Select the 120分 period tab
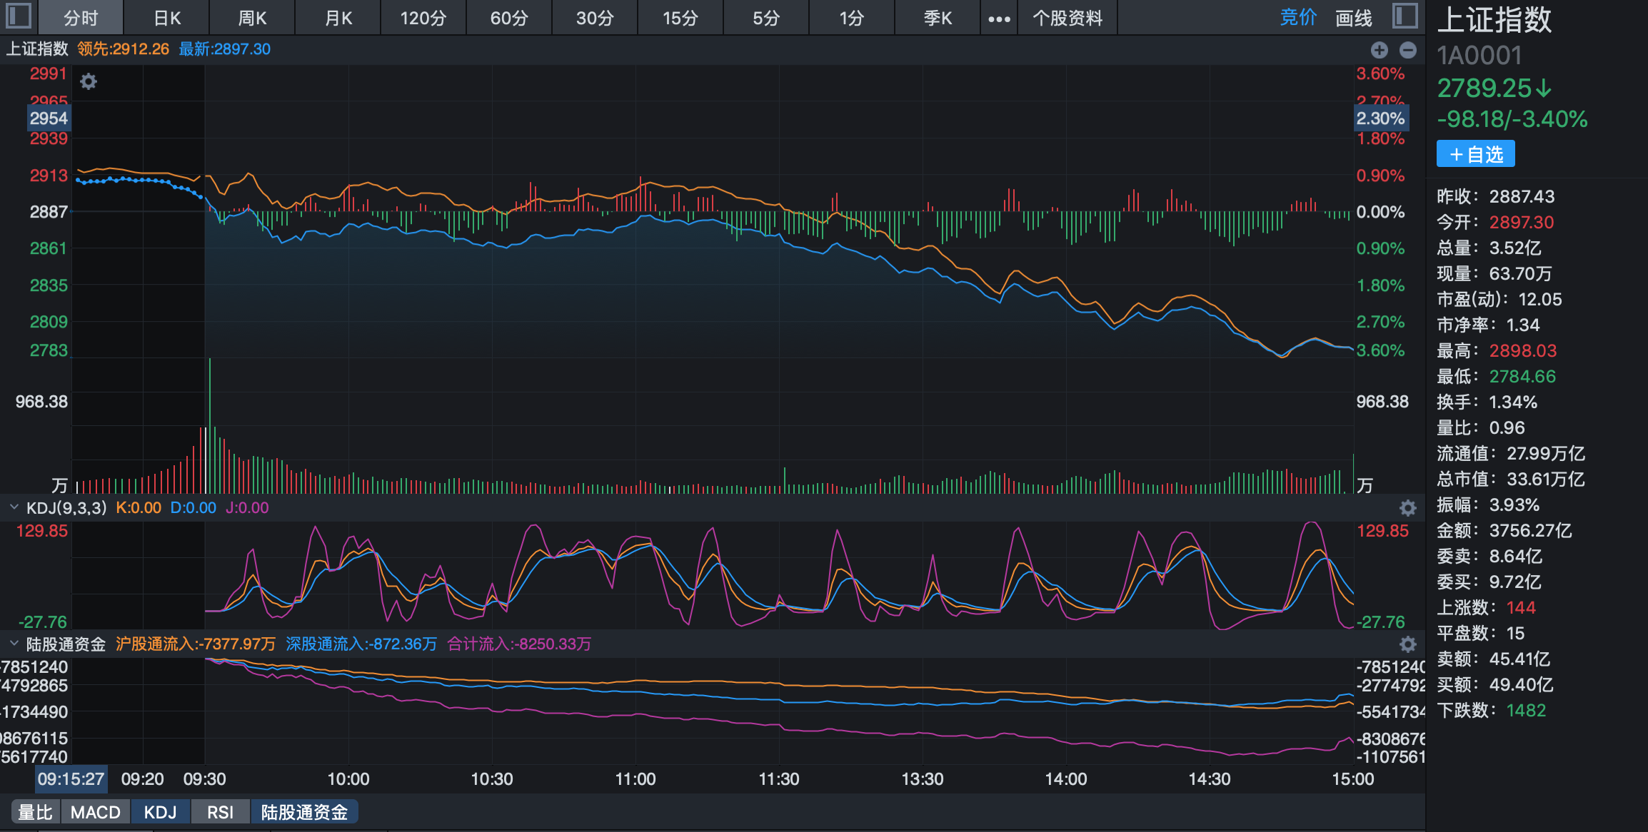 [423, 18]
